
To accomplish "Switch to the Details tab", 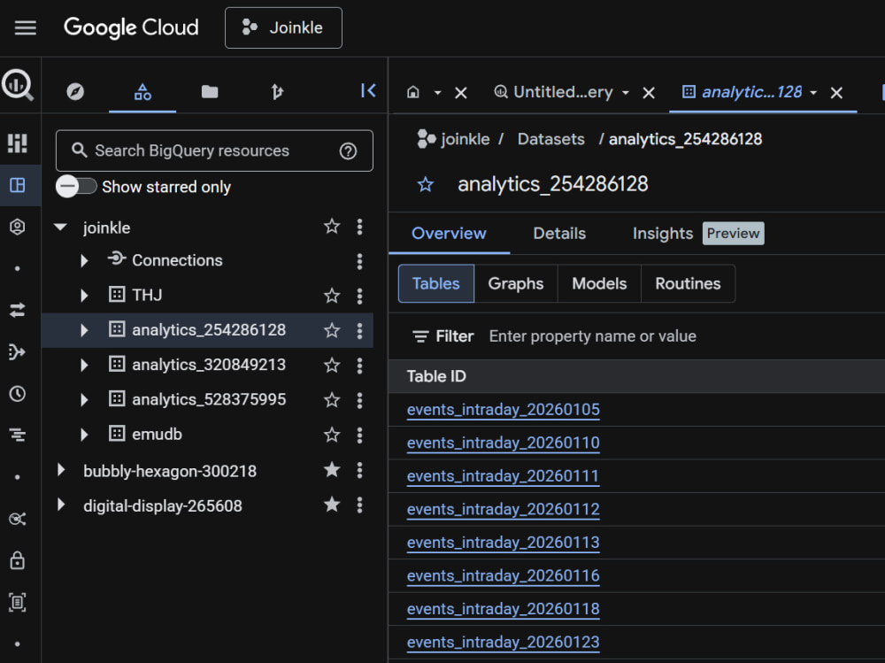I will point(559,233).
